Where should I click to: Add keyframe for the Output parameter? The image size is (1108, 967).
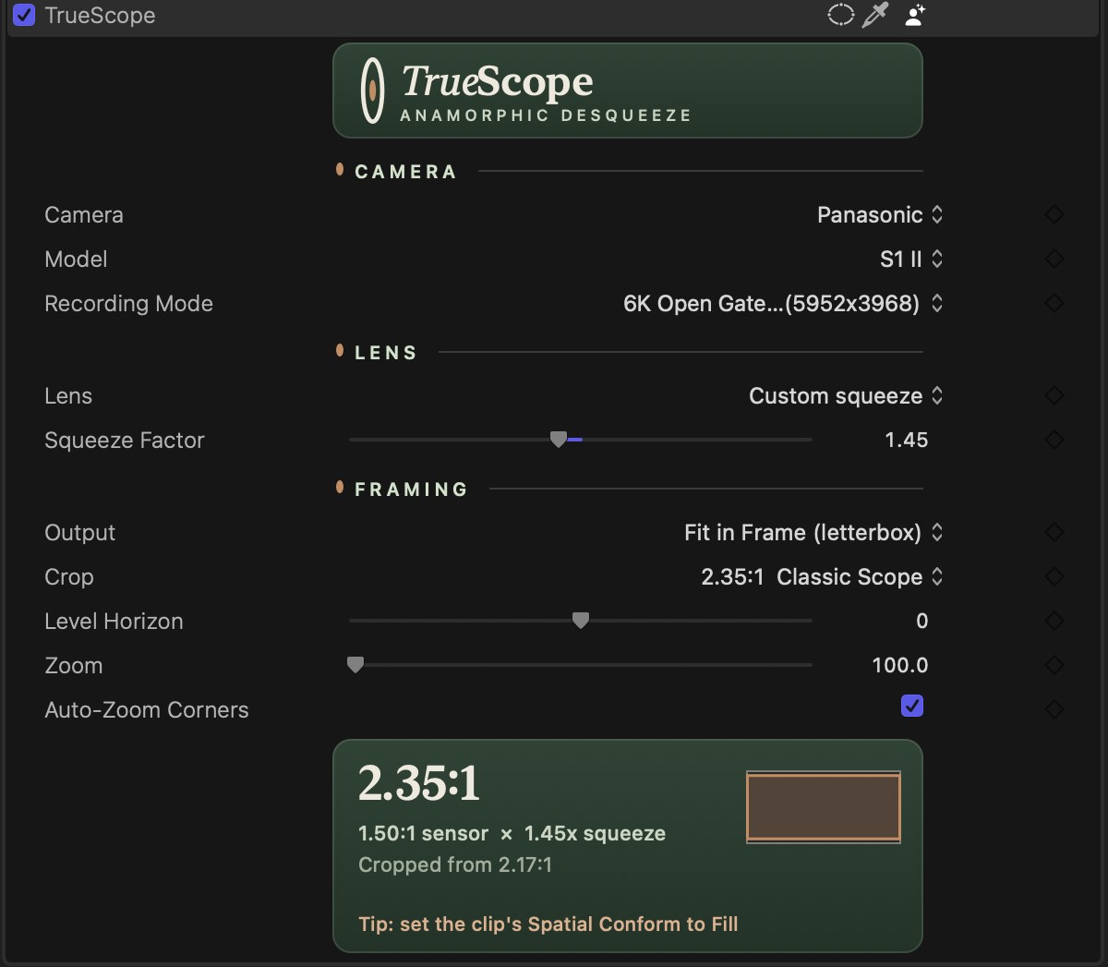pos(1054,532)
